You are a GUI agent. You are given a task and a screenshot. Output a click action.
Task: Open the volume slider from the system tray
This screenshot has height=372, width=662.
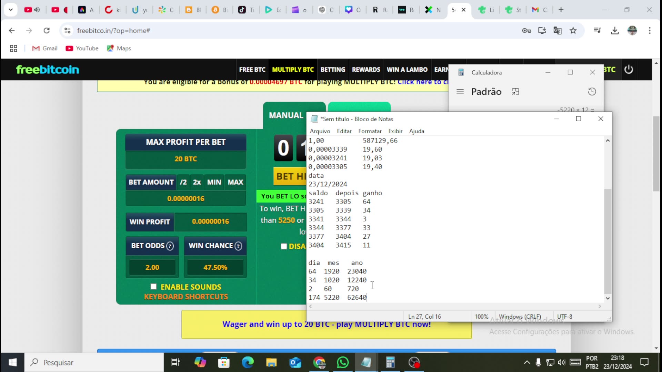pyautogui.click(x=561, y=362)
